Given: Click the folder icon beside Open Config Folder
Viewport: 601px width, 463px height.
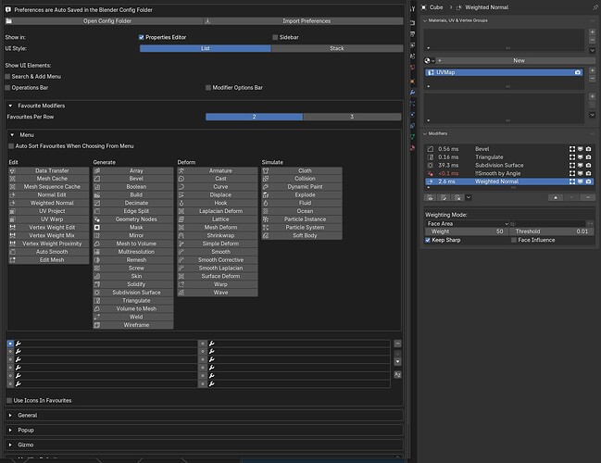Looking at the screenshot, I should (x=9, y=21).
